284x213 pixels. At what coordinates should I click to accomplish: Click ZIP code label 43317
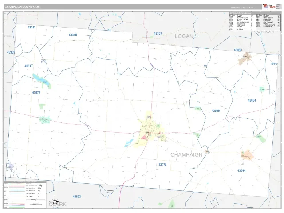click(x=28, y=66)
